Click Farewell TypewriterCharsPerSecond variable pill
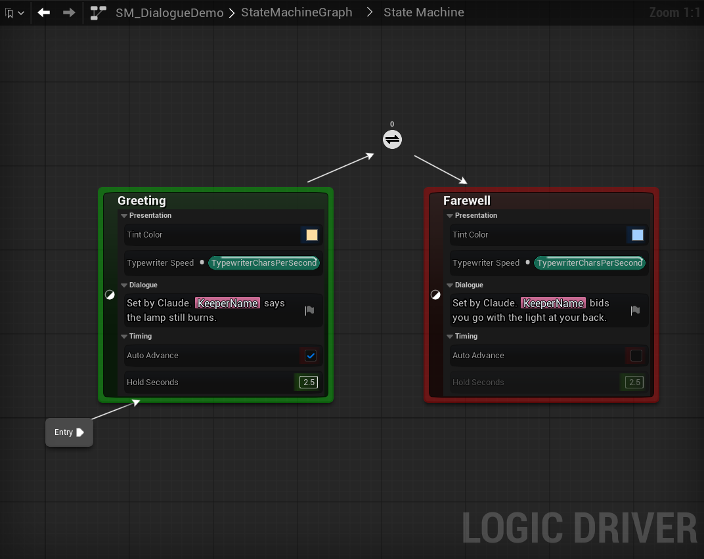This screenshot has height=559, width=704. click(590, 263)
